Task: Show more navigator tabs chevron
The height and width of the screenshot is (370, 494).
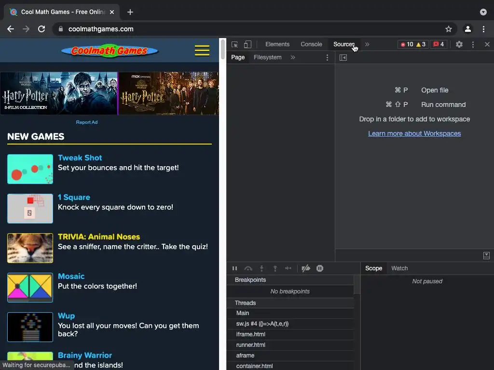Action: point(293,57)
